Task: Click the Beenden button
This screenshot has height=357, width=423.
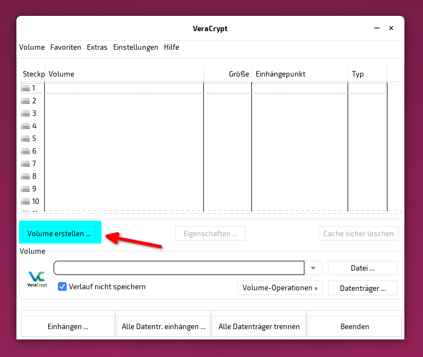Action: pyautogui.click(x=355, y=326)
